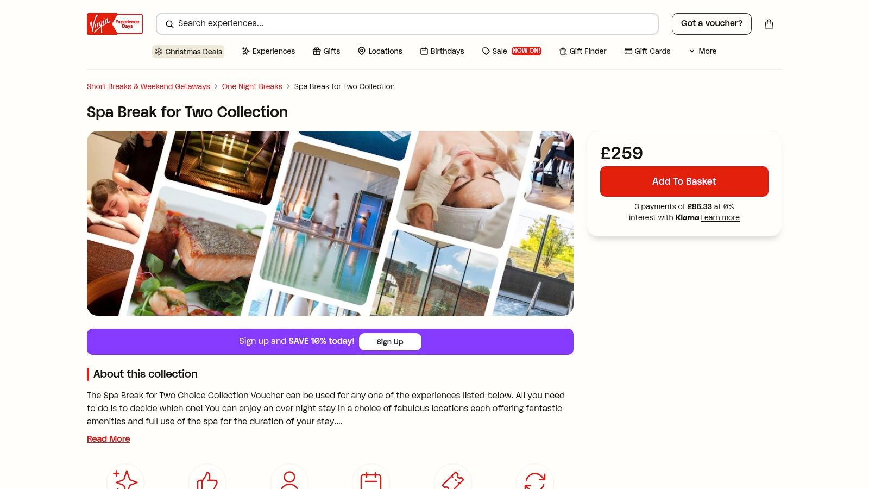The width and height of the screenshot is (869, 489).
Task: Open the Experiences menu item
Action: pos(268,51)
